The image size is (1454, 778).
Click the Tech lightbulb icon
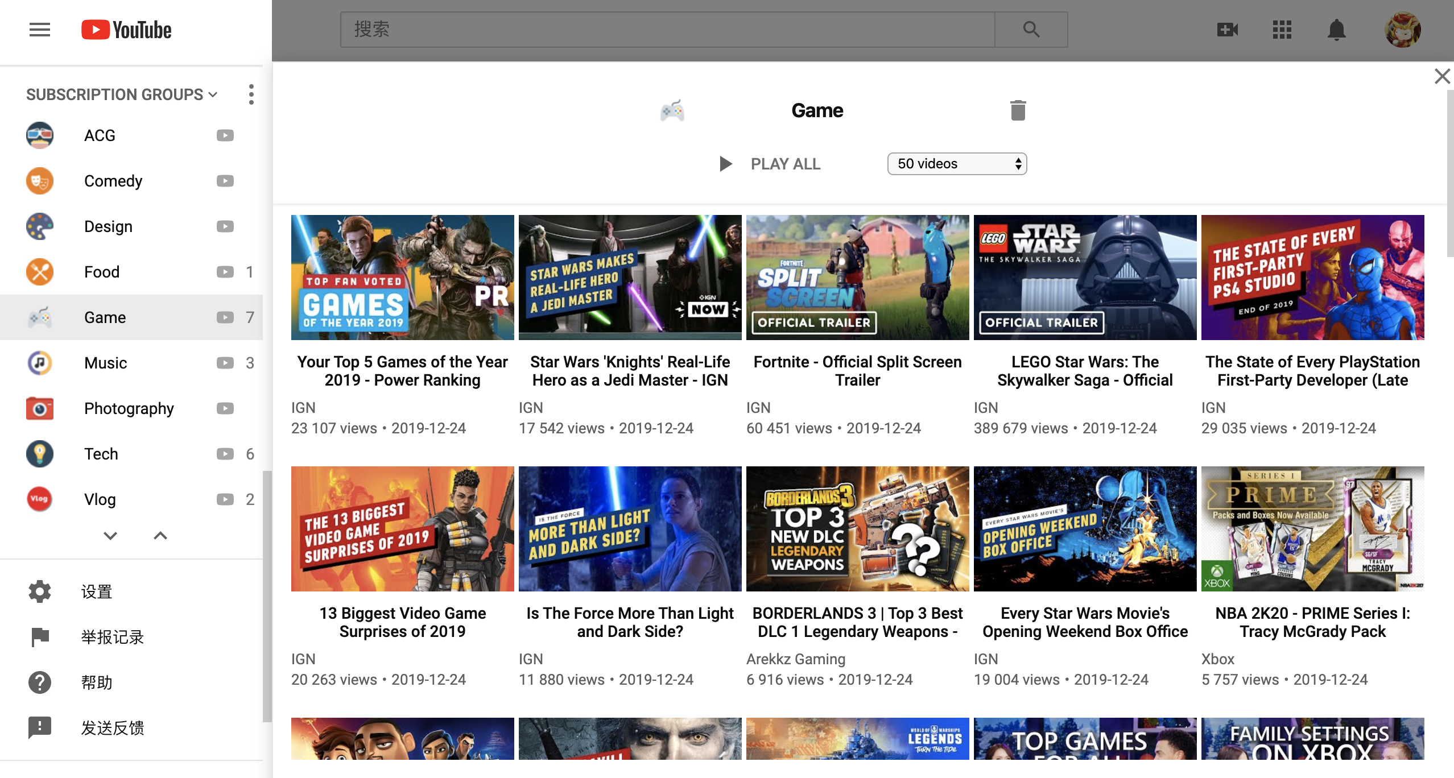40,454
